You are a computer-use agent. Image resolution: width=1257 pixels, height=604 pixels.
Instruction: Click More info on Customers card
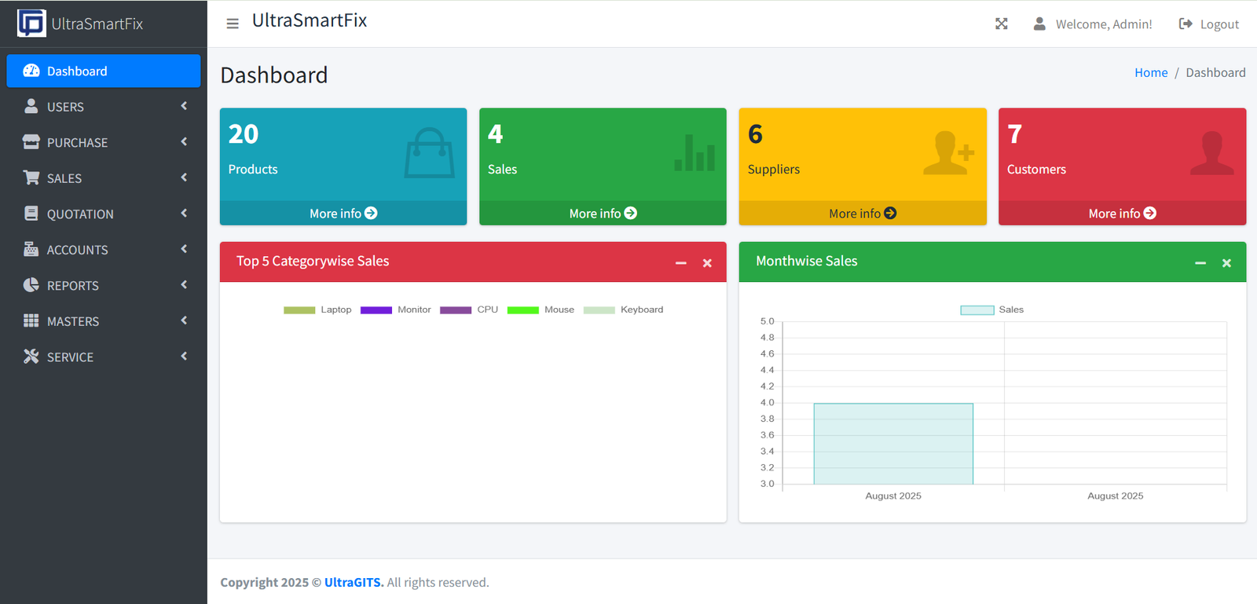(x=1122, y=213)
